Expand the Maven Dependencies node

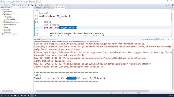pyautogui.click(x=3, y=24)
